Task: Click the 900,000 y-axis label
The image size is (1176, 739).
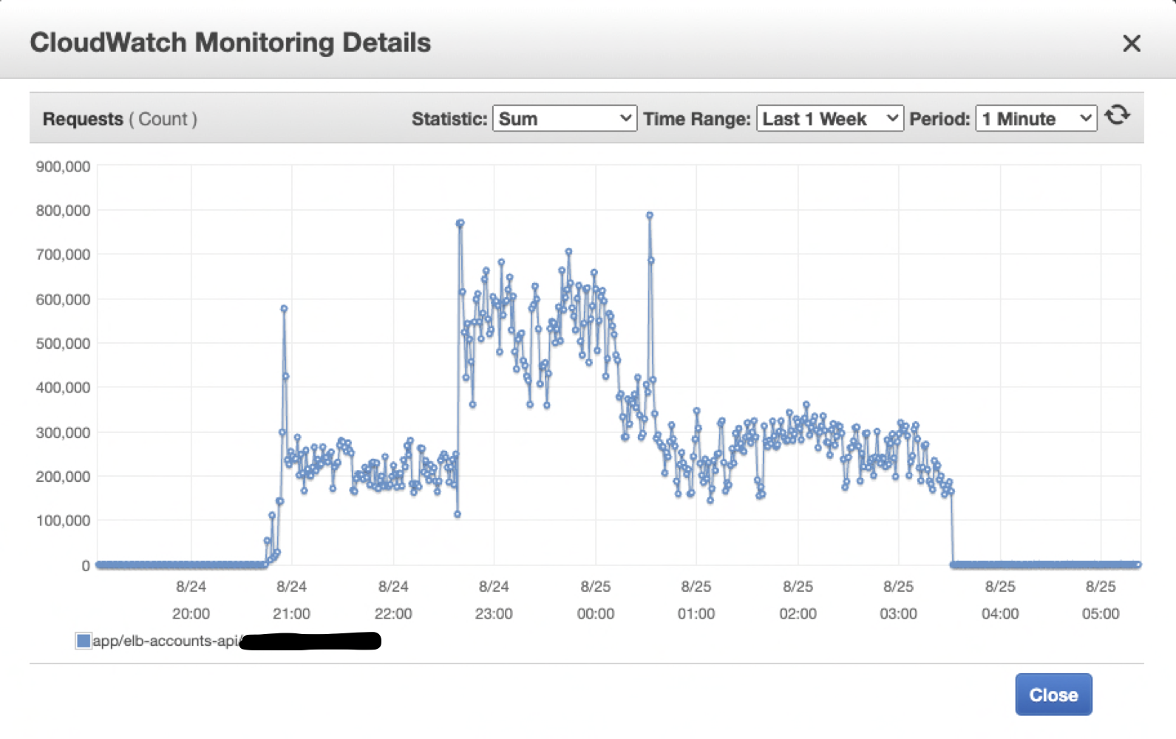Action: (x=63, y=166)
